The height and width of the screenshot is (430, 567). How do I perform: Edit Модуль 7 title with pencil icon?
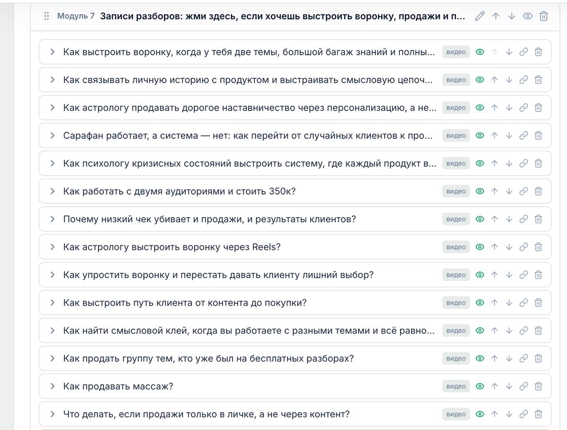(480, 16)
